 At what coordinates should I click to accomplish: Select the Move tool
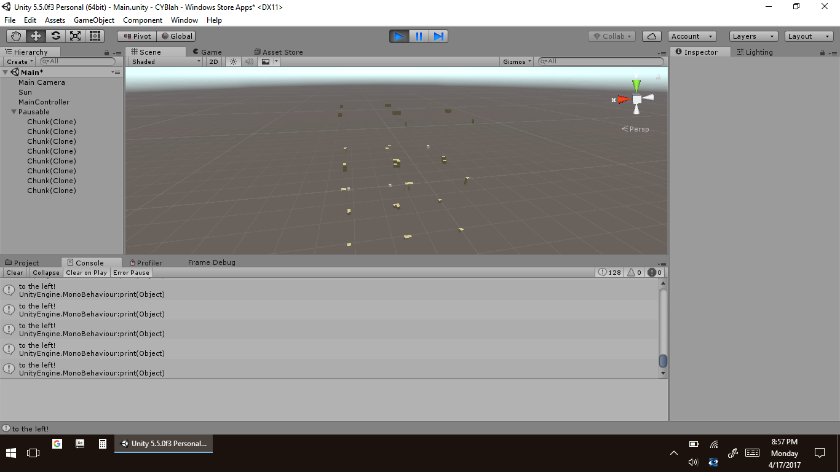(36, 36)
